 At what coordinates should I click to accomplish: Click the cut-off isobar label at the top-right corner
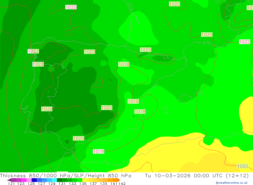[250, 8]
